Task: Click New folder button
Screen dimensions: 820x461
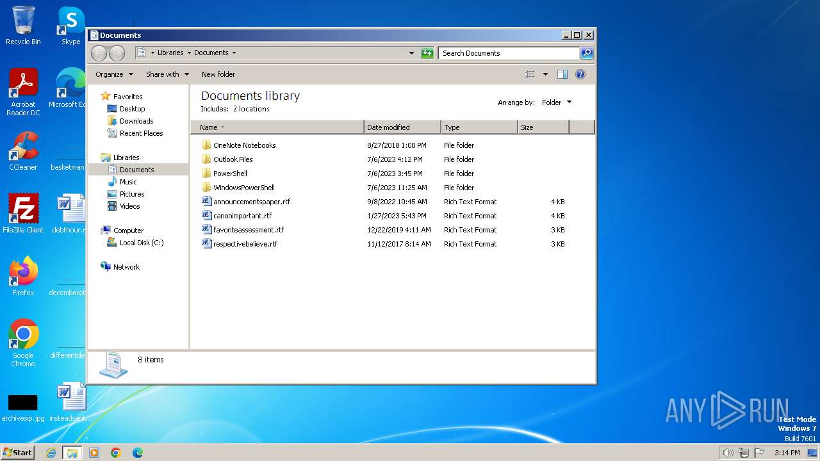Action: (x=218, y=74)
